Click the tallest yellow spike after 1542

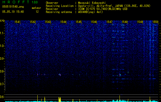click(37, 98)
